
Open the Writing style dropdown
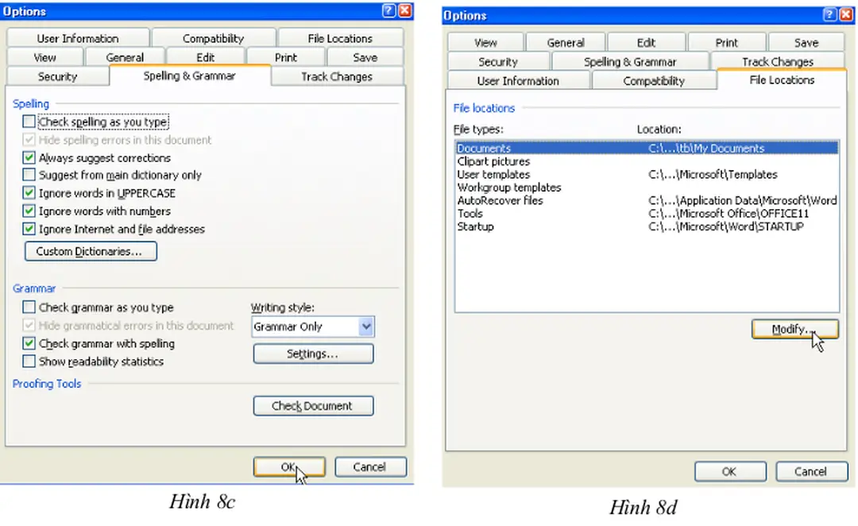point(365,327)
